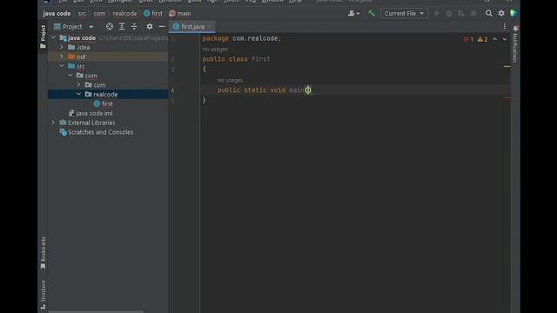Viewport: 557px width, 313px height.
Task: Click 'com' breadcrumb in navigation bar
Action: pos(99,14)
